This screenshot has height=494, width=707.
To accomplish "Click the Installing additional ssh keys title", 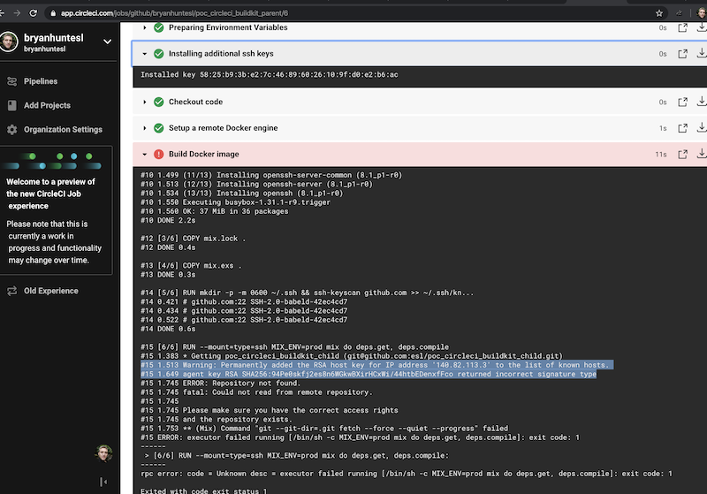I will click(x=221, y=54).
